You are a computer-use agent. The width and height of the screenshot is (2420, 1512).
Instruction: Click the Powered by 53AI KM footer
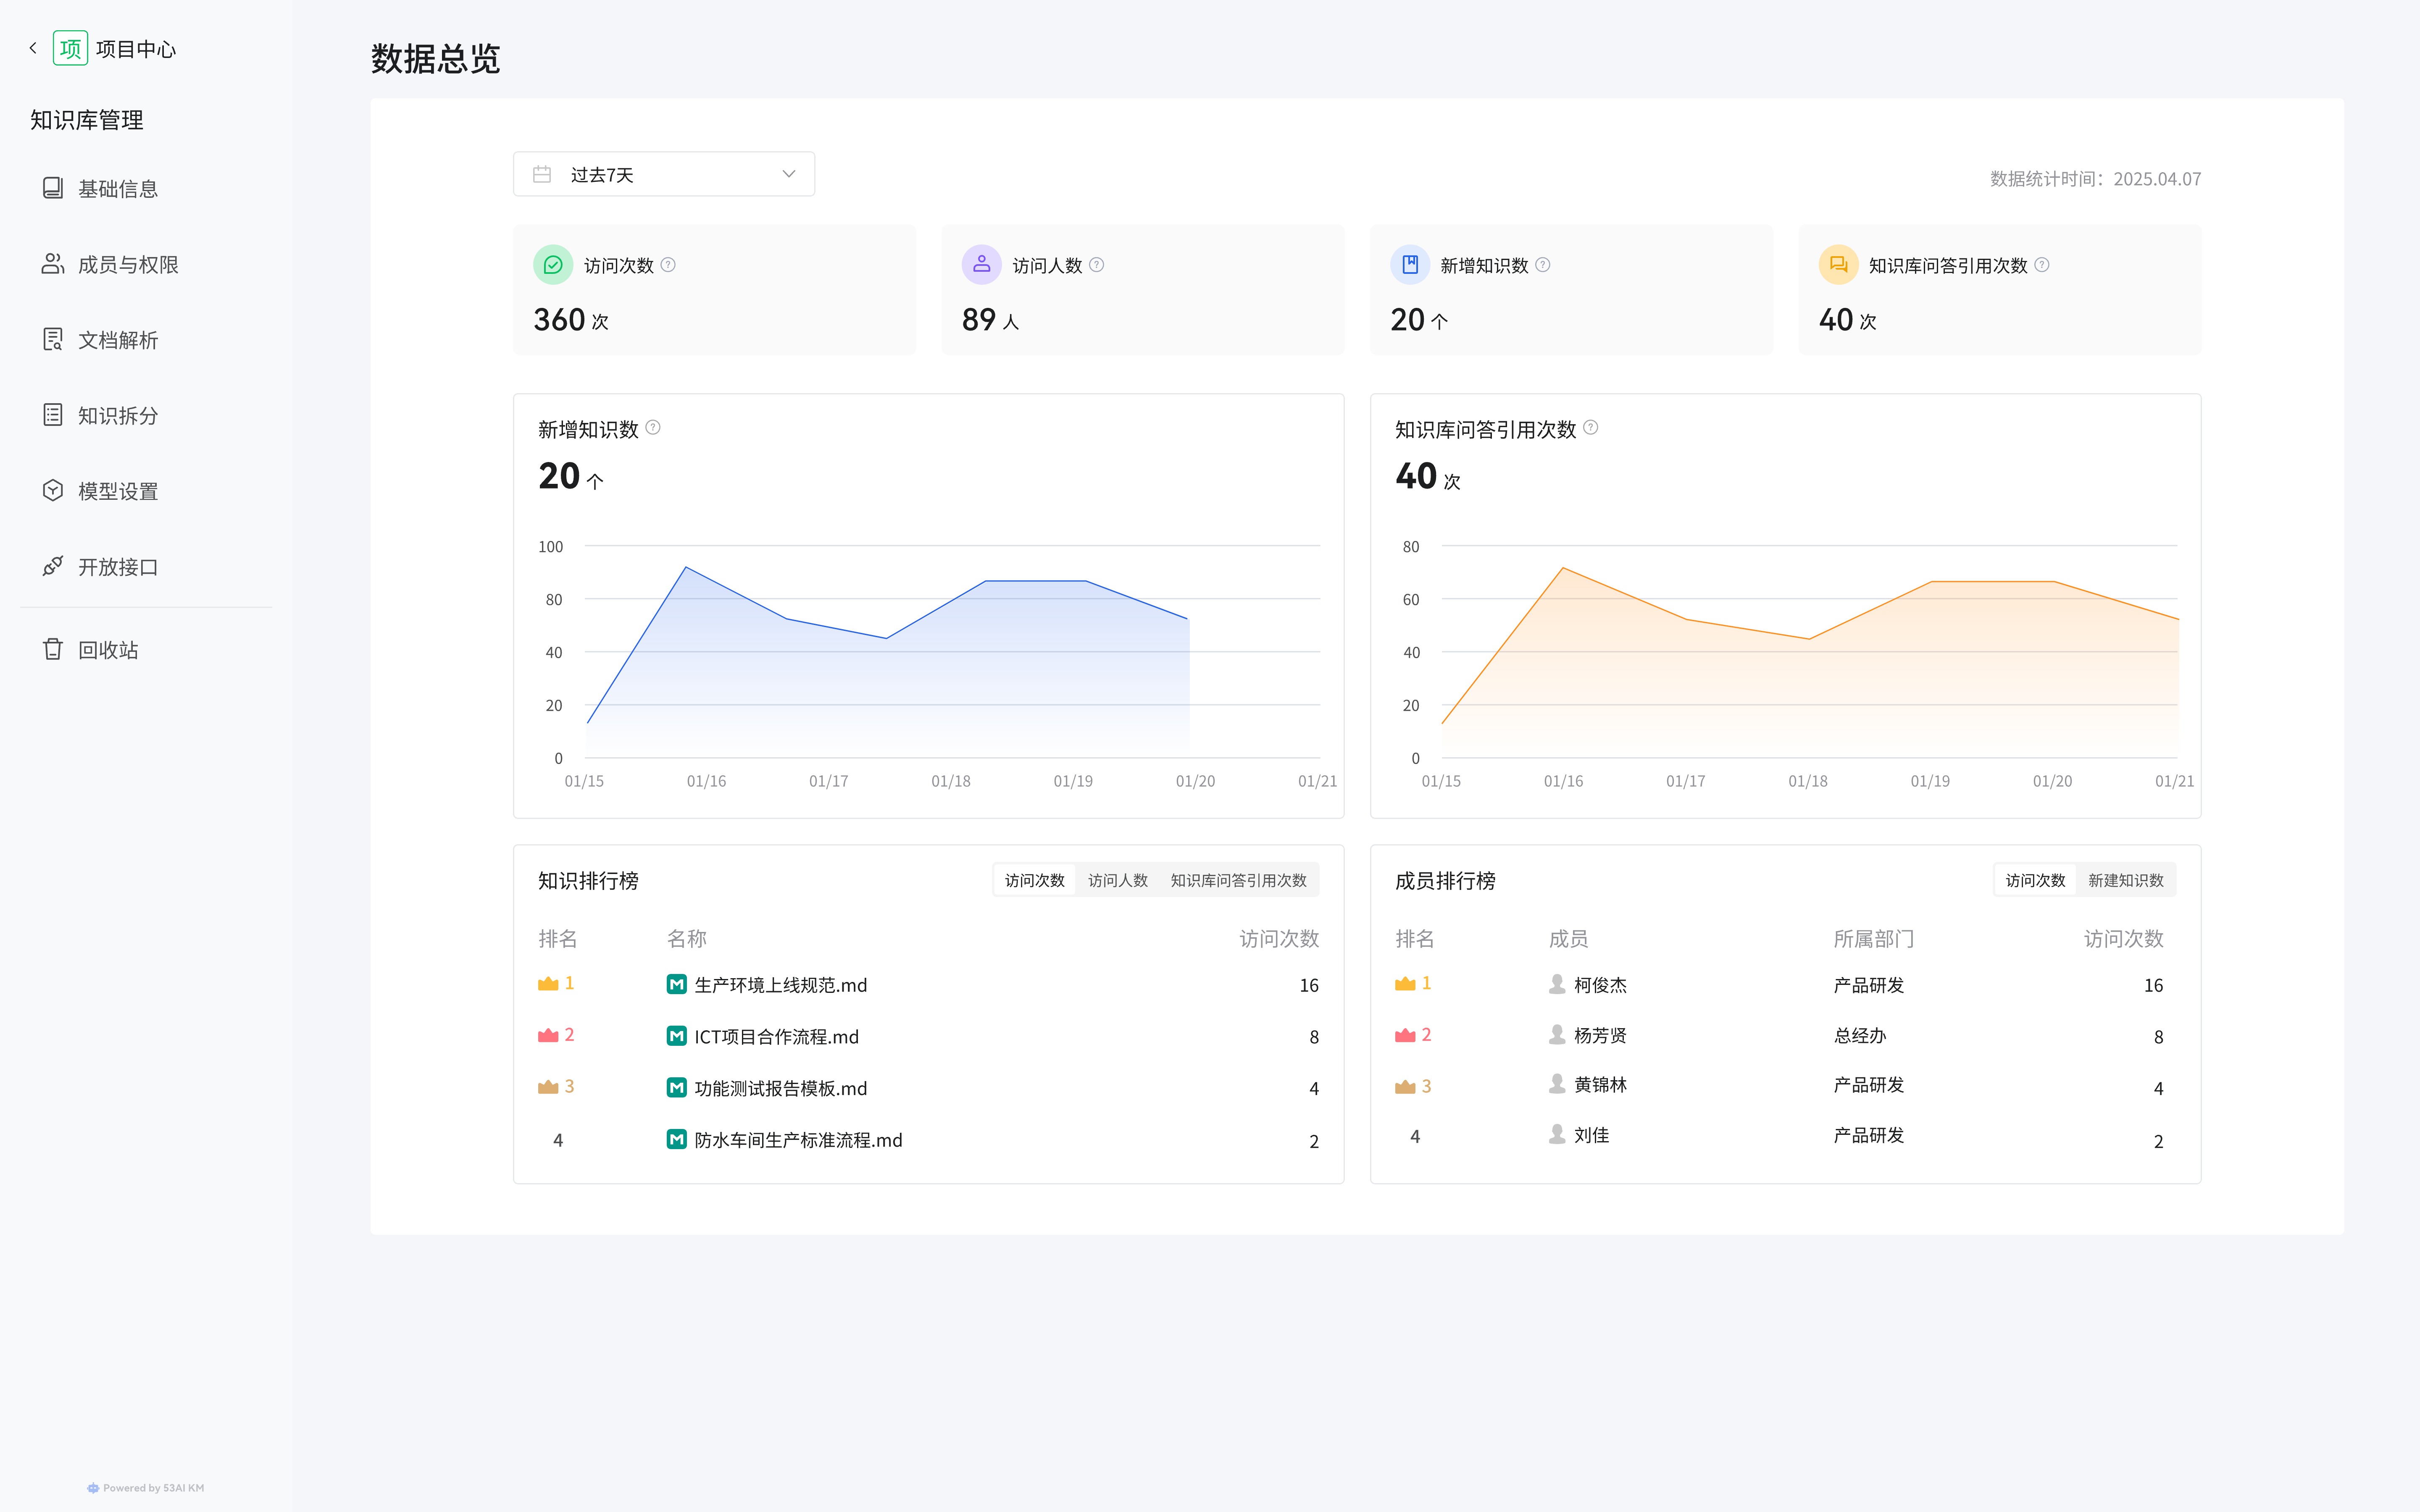click(146, 1488)
